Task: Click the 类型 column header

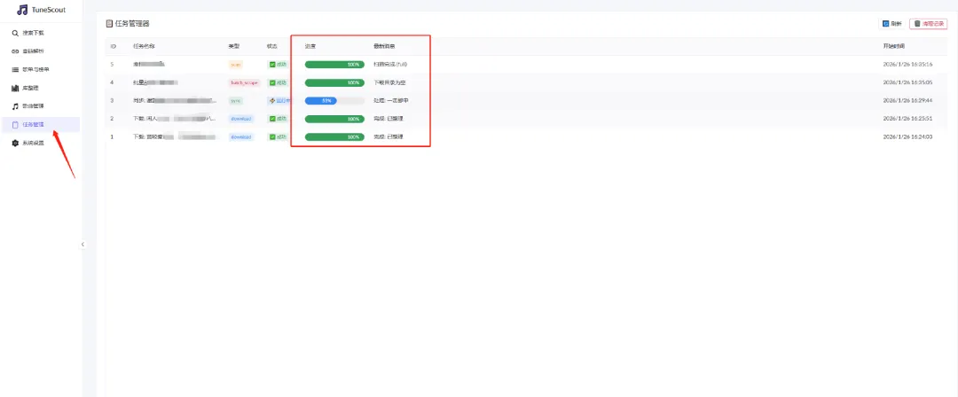Action: tap(234, 46)
